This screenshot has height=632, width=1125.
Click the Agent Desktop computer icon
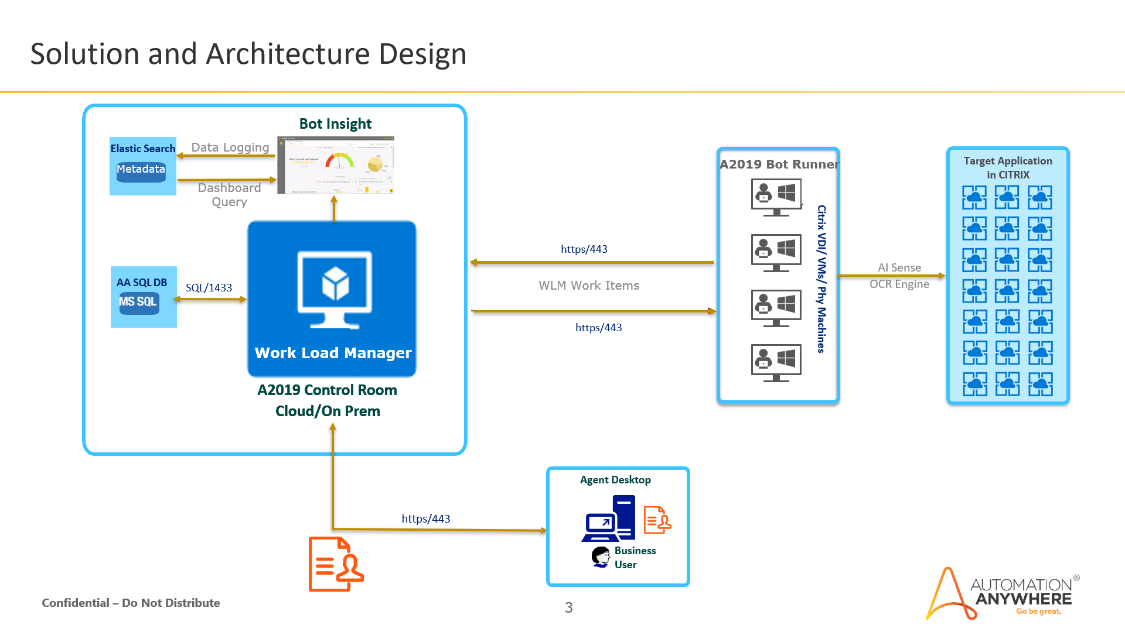pos(609,519)
